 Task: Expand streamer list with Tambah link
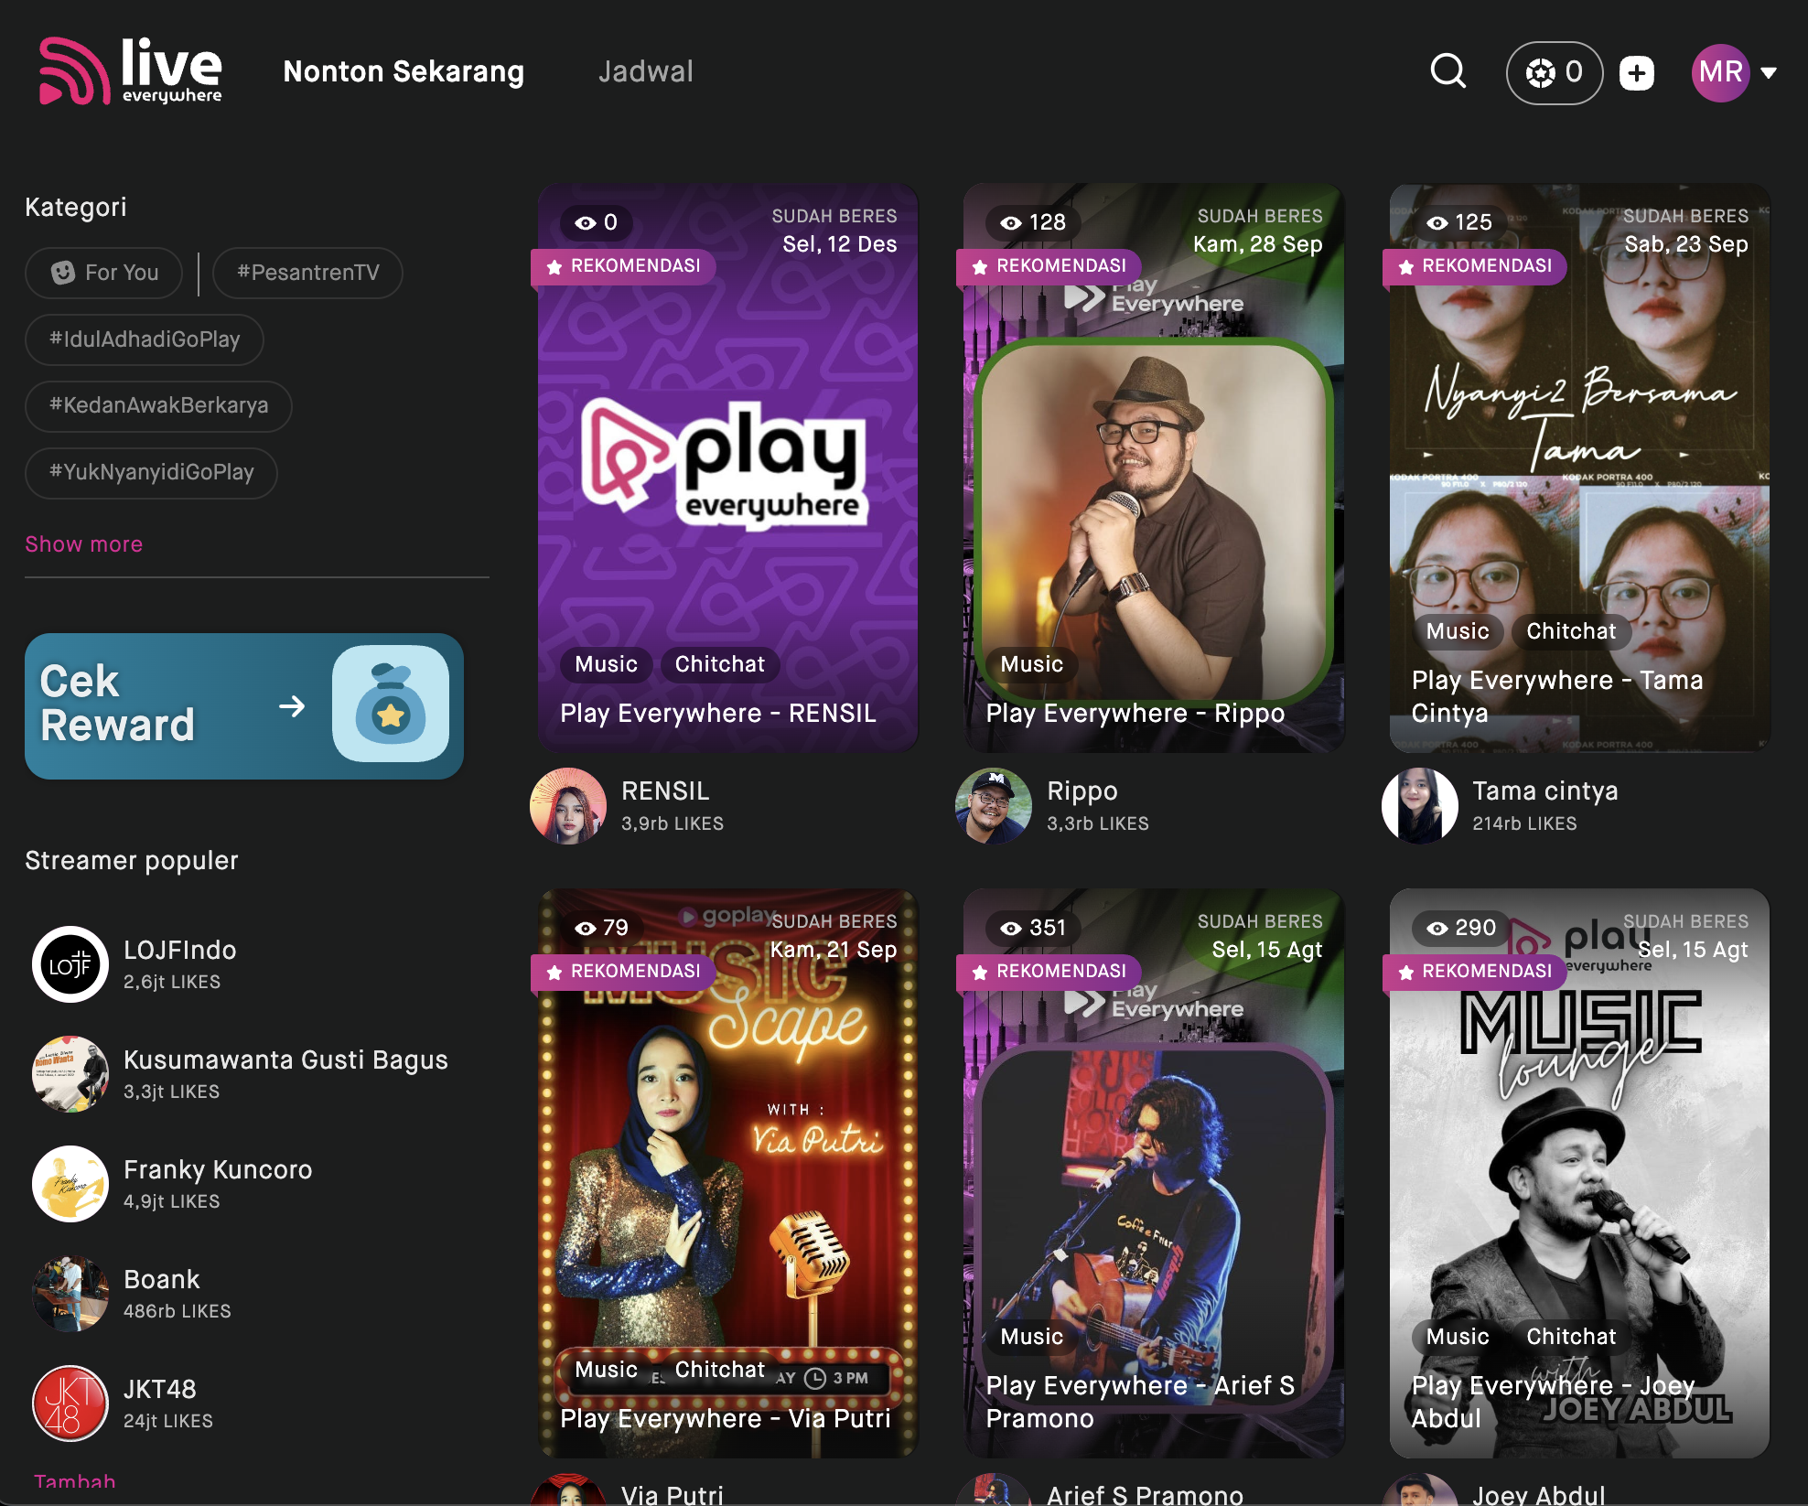(x=75, y=1481)
